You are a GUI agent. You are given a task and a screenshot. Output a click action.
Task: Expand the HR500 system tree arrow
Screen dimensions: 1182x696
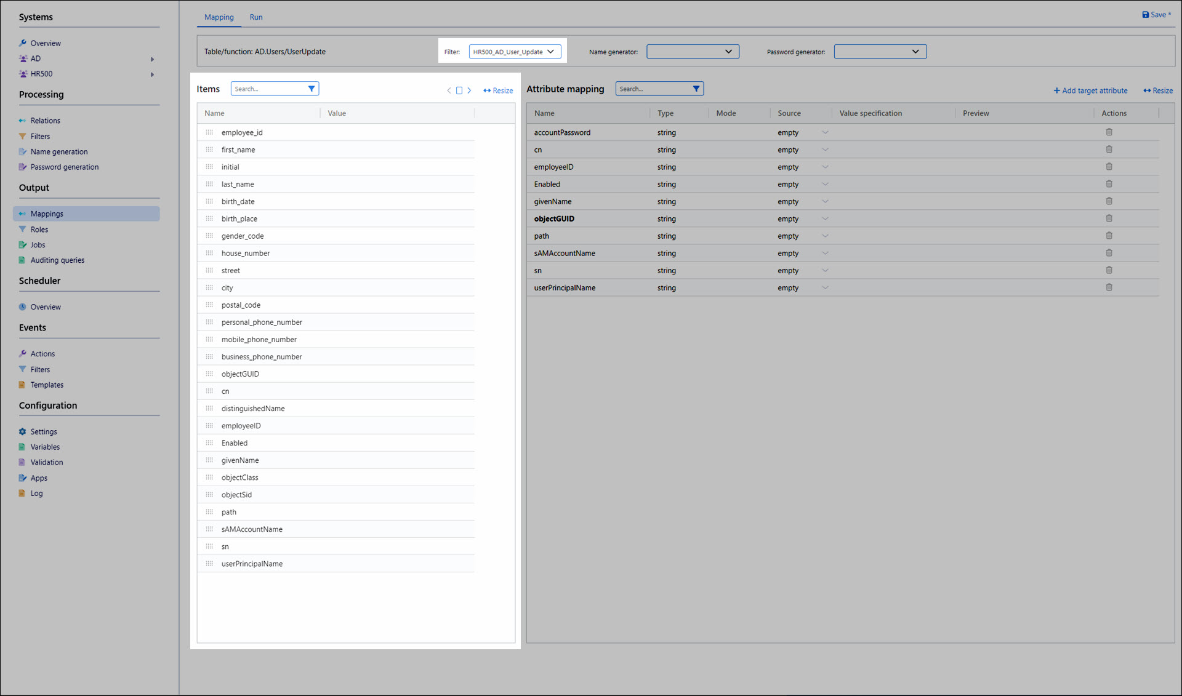point(152,74)
